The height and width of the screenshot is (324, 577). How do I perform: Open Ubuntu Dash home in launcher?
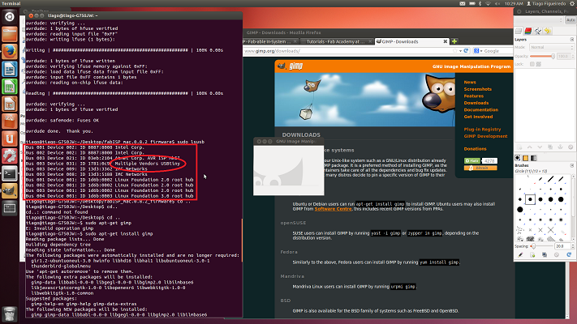(x=10, y=16)
